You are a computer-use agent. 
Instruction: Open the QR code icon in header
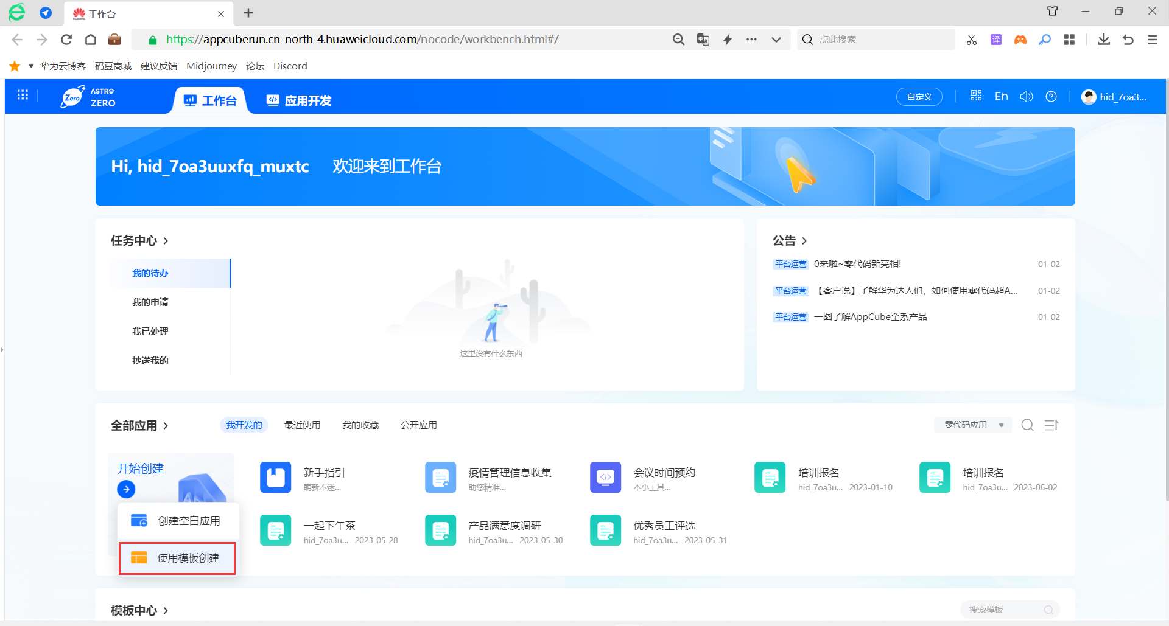pos(976,96)
